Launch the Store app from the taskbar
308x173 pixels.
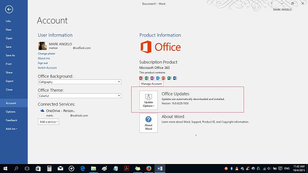[x=38, y=168]
